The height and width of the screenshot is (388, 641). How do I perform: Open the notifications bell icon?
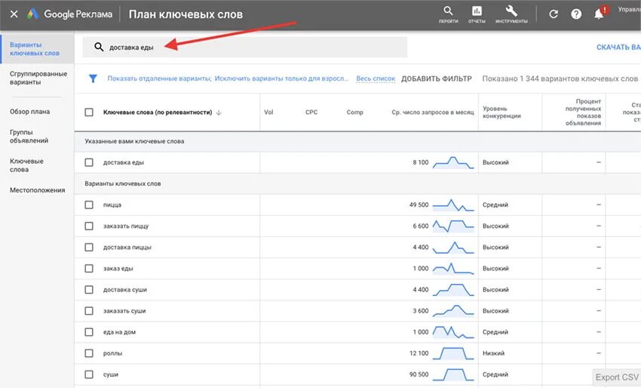click(600, 14)
